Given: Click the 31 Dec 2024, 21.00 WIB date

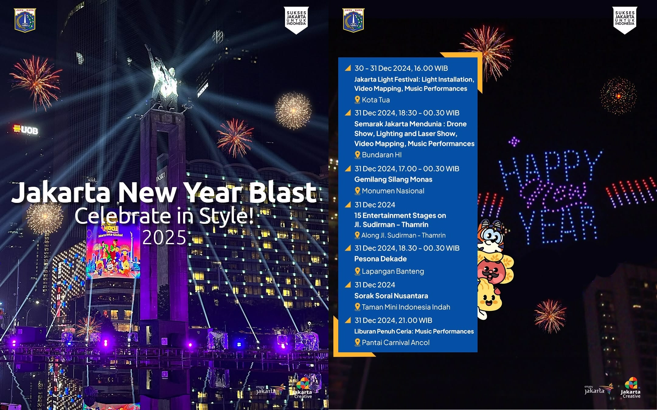Looking at the screenshot, I should click(x=393, y=320).
